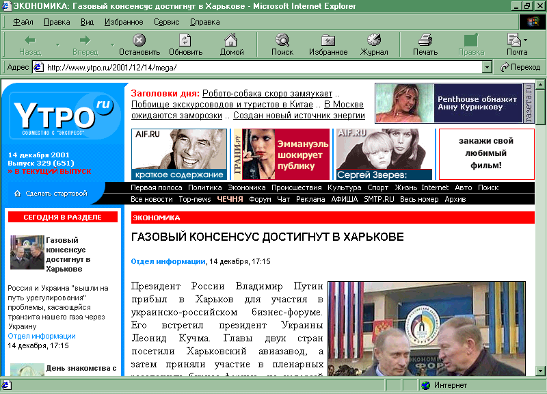
Task: Click the Экономика section link
Action: tap(246, 187)
